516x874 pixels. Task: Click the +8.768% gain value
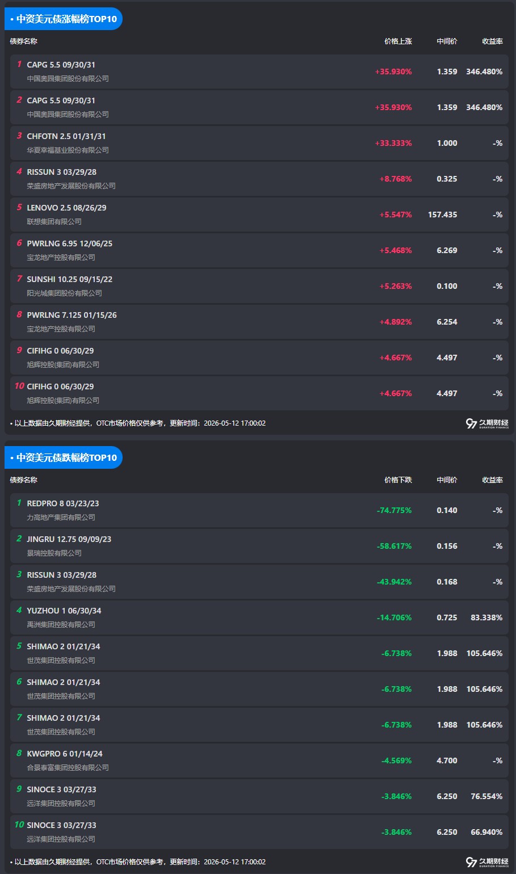(x=396, y=179)
